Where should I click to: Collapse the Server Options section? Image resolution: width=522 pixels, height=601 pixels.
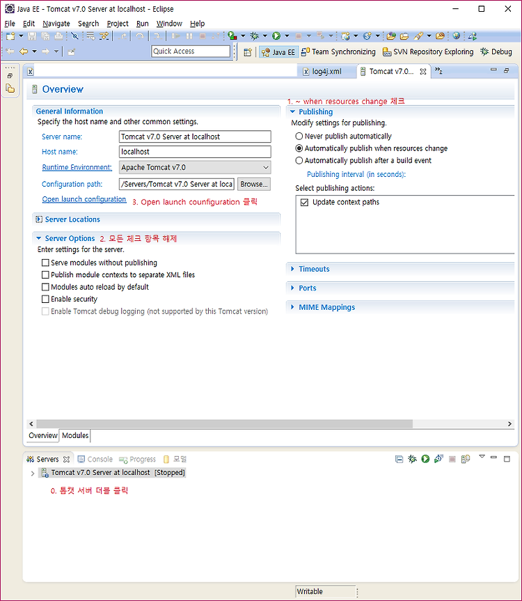38,238
